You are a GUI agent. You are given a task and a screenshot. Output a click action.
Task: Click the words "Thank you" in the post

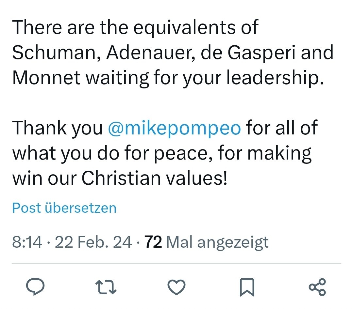[x=58, y=128]
